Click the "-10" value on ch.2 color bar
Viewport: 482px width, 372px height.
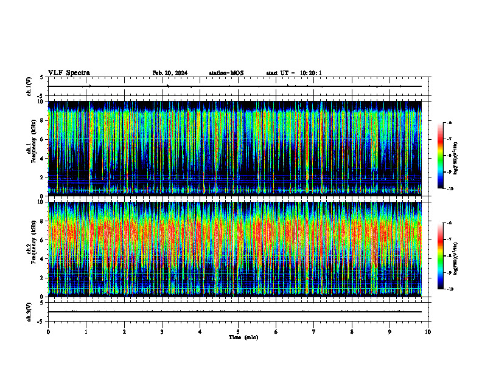pyautogui.click(x=450, y=289)
